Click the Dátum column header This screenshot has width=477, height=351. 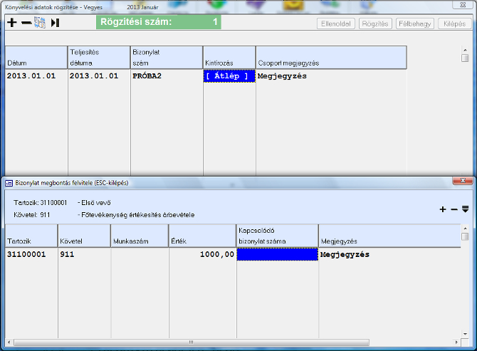tap(36, 58)
